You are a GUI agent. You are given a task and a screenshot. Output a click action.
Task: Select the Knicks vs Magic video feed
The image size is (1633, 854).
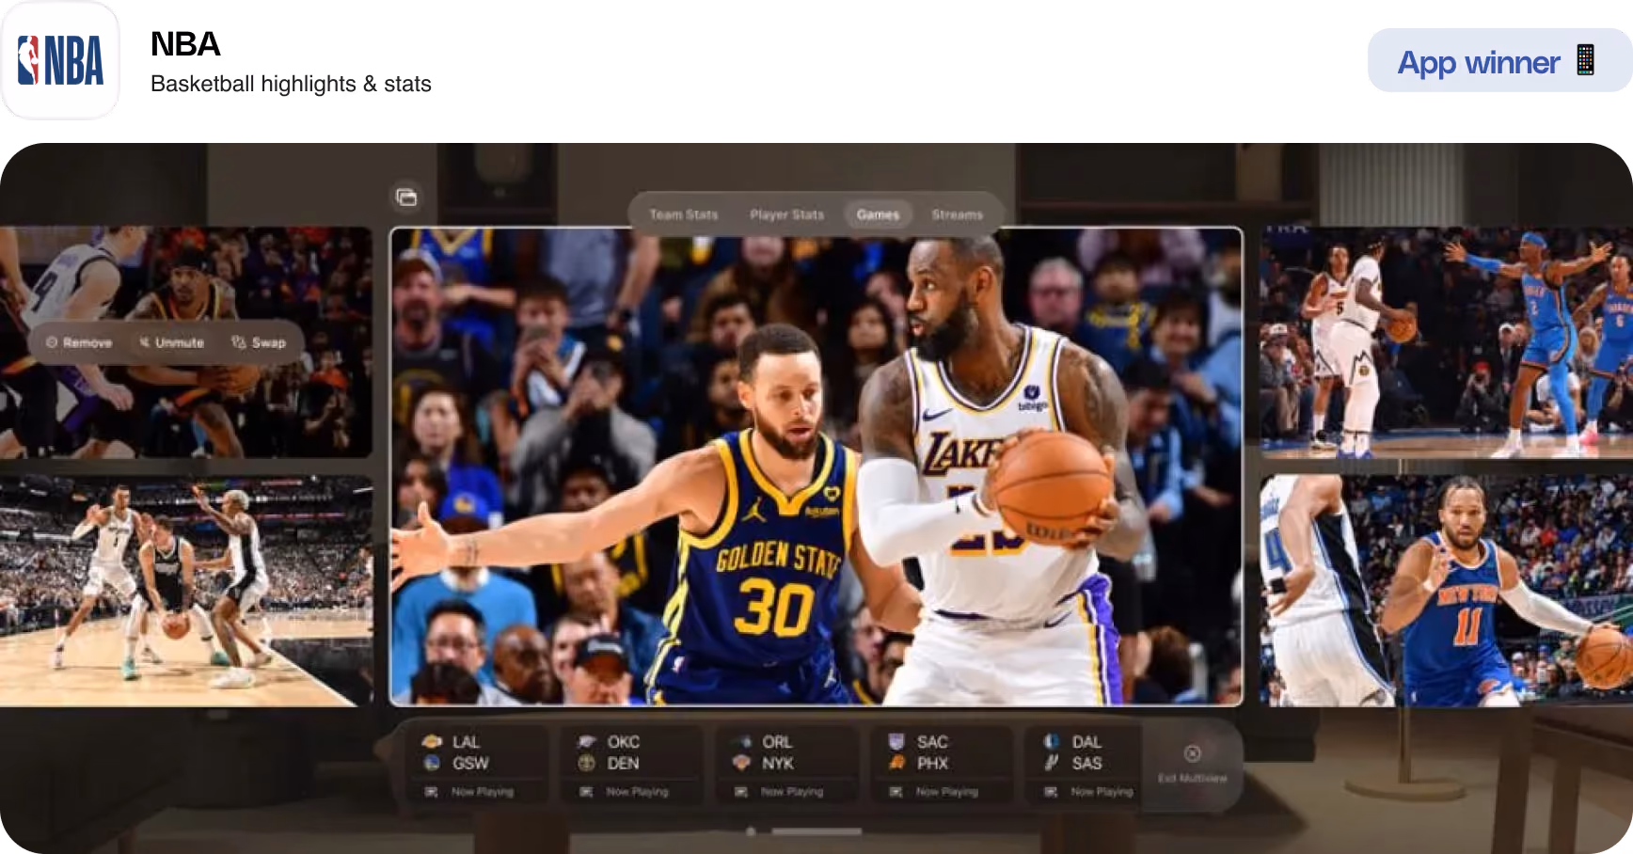[x=1447, y=591]
